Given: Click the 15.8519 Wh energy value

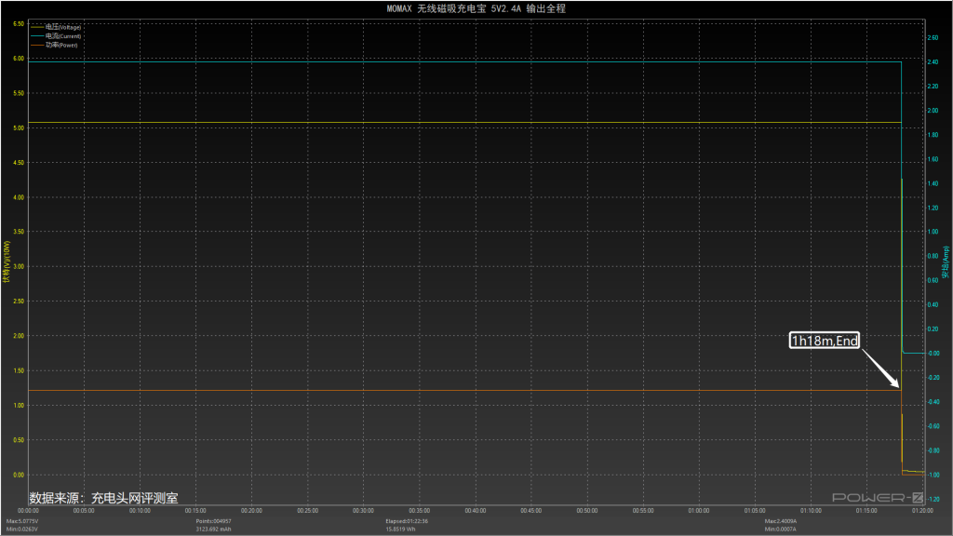Looking at the screenshot, I should (400, 529).
